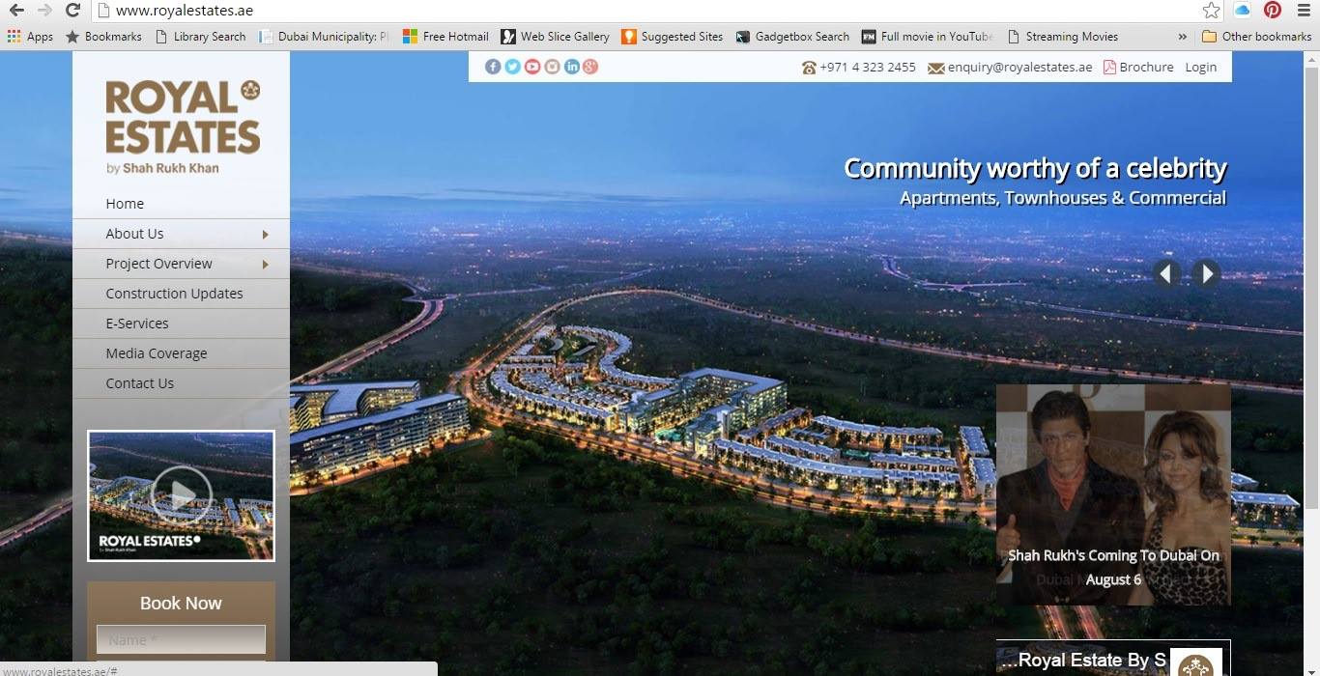Click the Login link
This screenshot has height=676, width=1320.
(1201, 68)
